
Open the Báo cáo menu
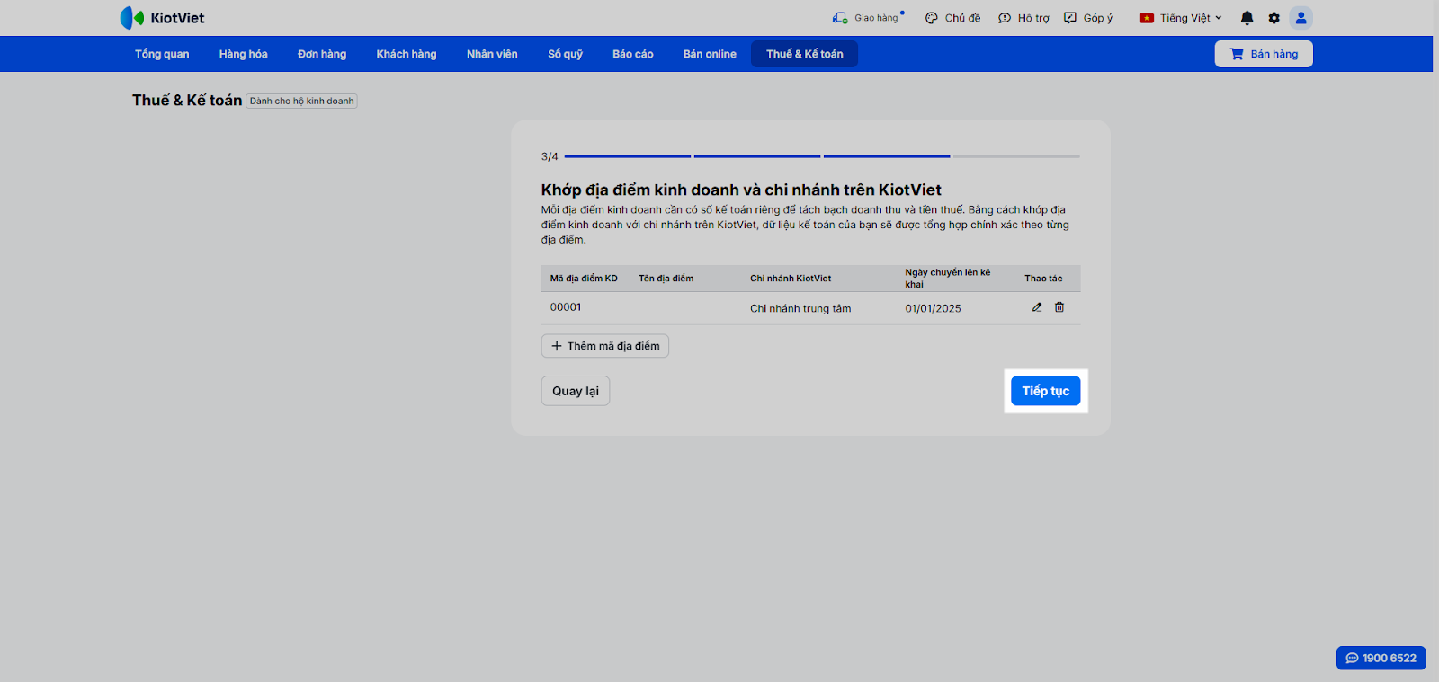633,54
